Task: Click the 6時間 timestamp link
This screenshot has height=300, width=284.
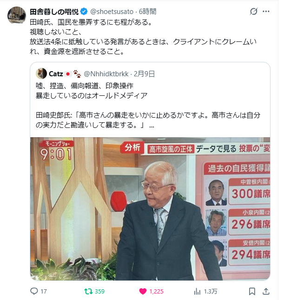Action: [x=147, y=12]
